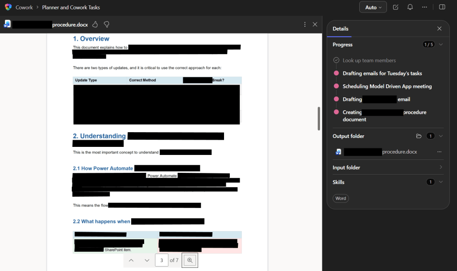Expand the Input folder section
457x271 pixels.
441,167
